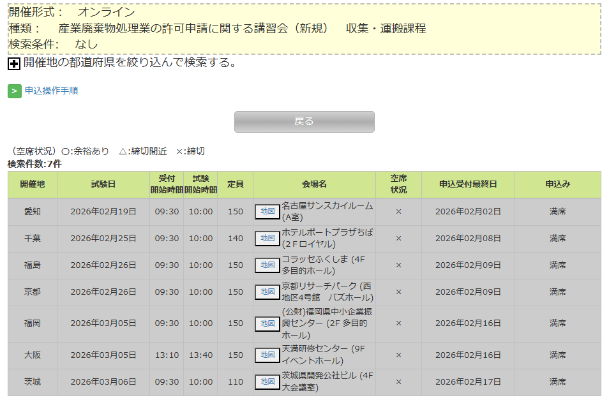Open the 地図 for 茨城県開発公社ビル
Image resolution: width=602 pixels, height=400 pixels.
pyautogui.click(x=267, y=382)
